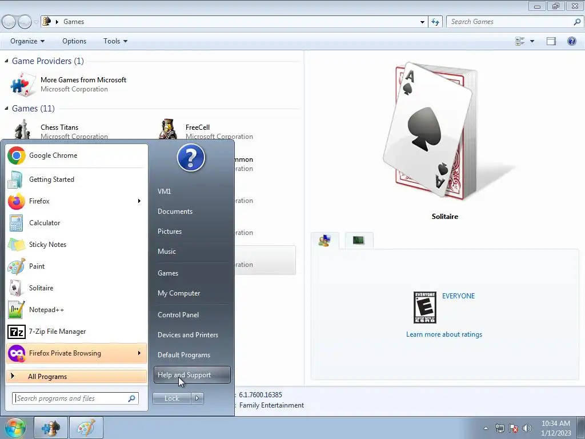Screen dimensions: 585x439
Task: Open Google Chrome from Start menu
Action: (x=77, y=155)
